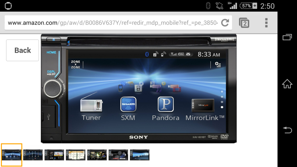Tap the envelope message icon on stereo status bar
Image resolution: width=297 pixels, height=167 pixels.
click(x=188, y=54)
